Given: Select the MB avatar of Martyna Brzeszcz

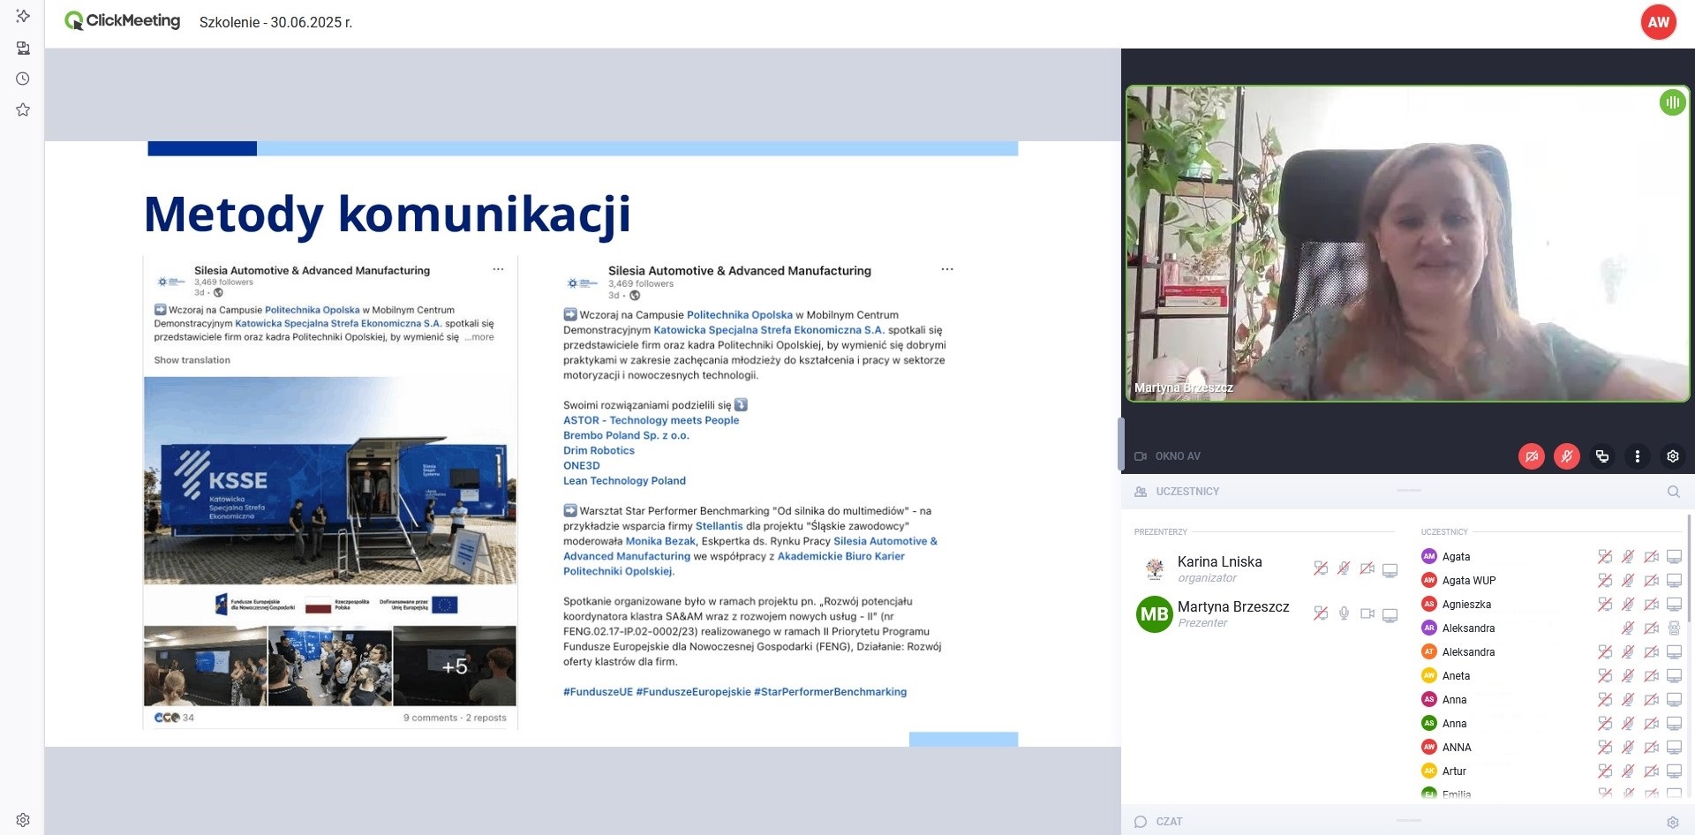Looking at the screenshot, I should pyautogui.click(x=1154, y=614).
